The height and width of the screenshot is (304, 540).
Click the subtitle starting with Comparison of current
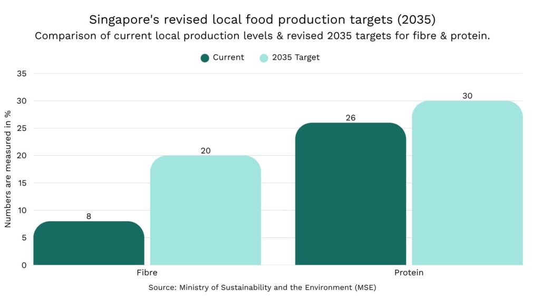point(263,36)
